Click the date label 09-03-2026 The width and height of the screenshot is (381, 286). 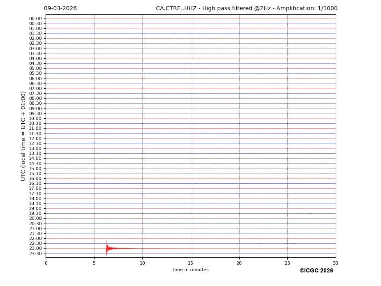tap(60, 9)
